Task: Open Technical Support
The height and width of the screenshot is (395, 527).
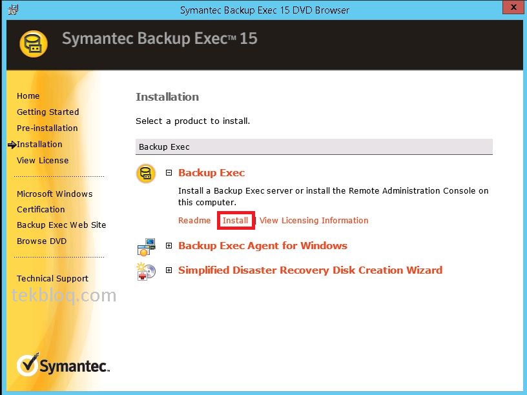Action: (53, 279)
